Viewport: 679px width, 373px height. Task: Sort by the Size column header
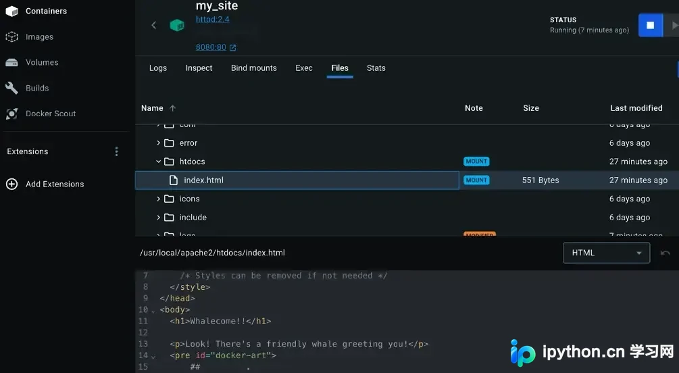coord(531,108)
